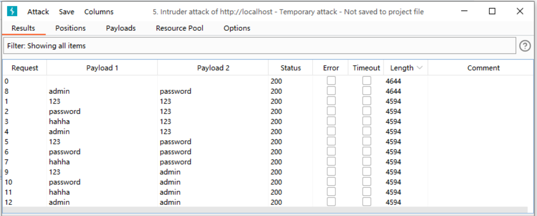Open the Columns menu

(x=99, y=12)
